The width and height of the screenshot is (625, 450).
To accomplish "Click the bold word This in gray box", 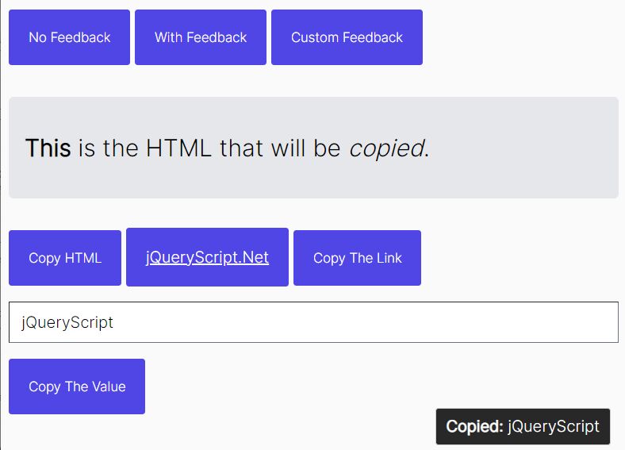I will tap(48, 148).
